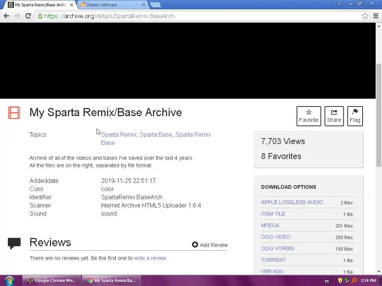Image resolution: width=382 pixels, height=286 pixels.
Task: Open the VBR M3U download option
Action: pos(272,271)
